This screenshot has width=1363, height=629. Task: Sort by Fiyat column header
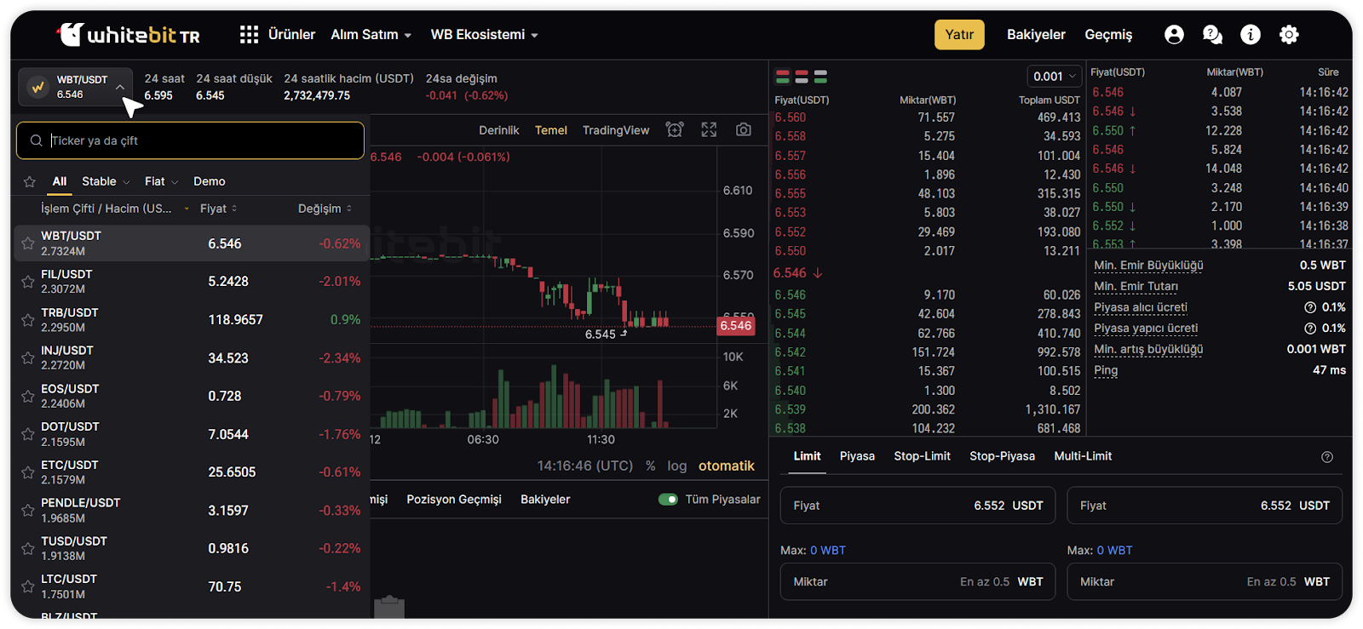[218, 209]
